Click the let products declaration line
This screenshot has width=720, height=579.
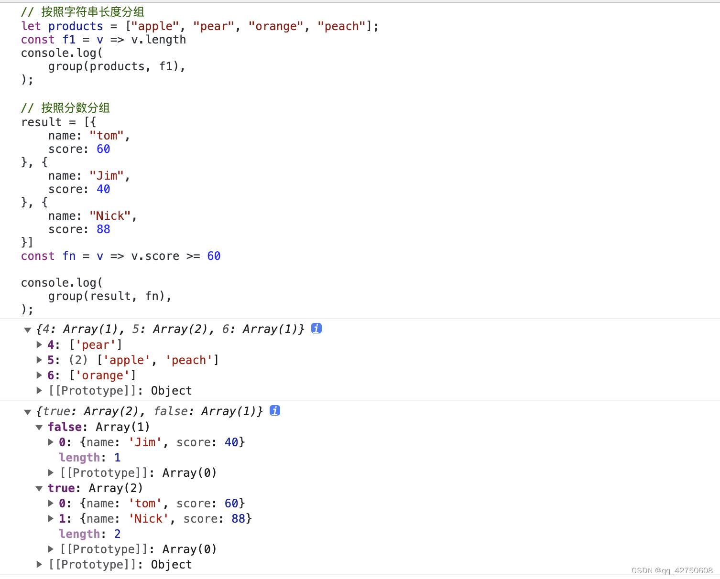[200, 26]
